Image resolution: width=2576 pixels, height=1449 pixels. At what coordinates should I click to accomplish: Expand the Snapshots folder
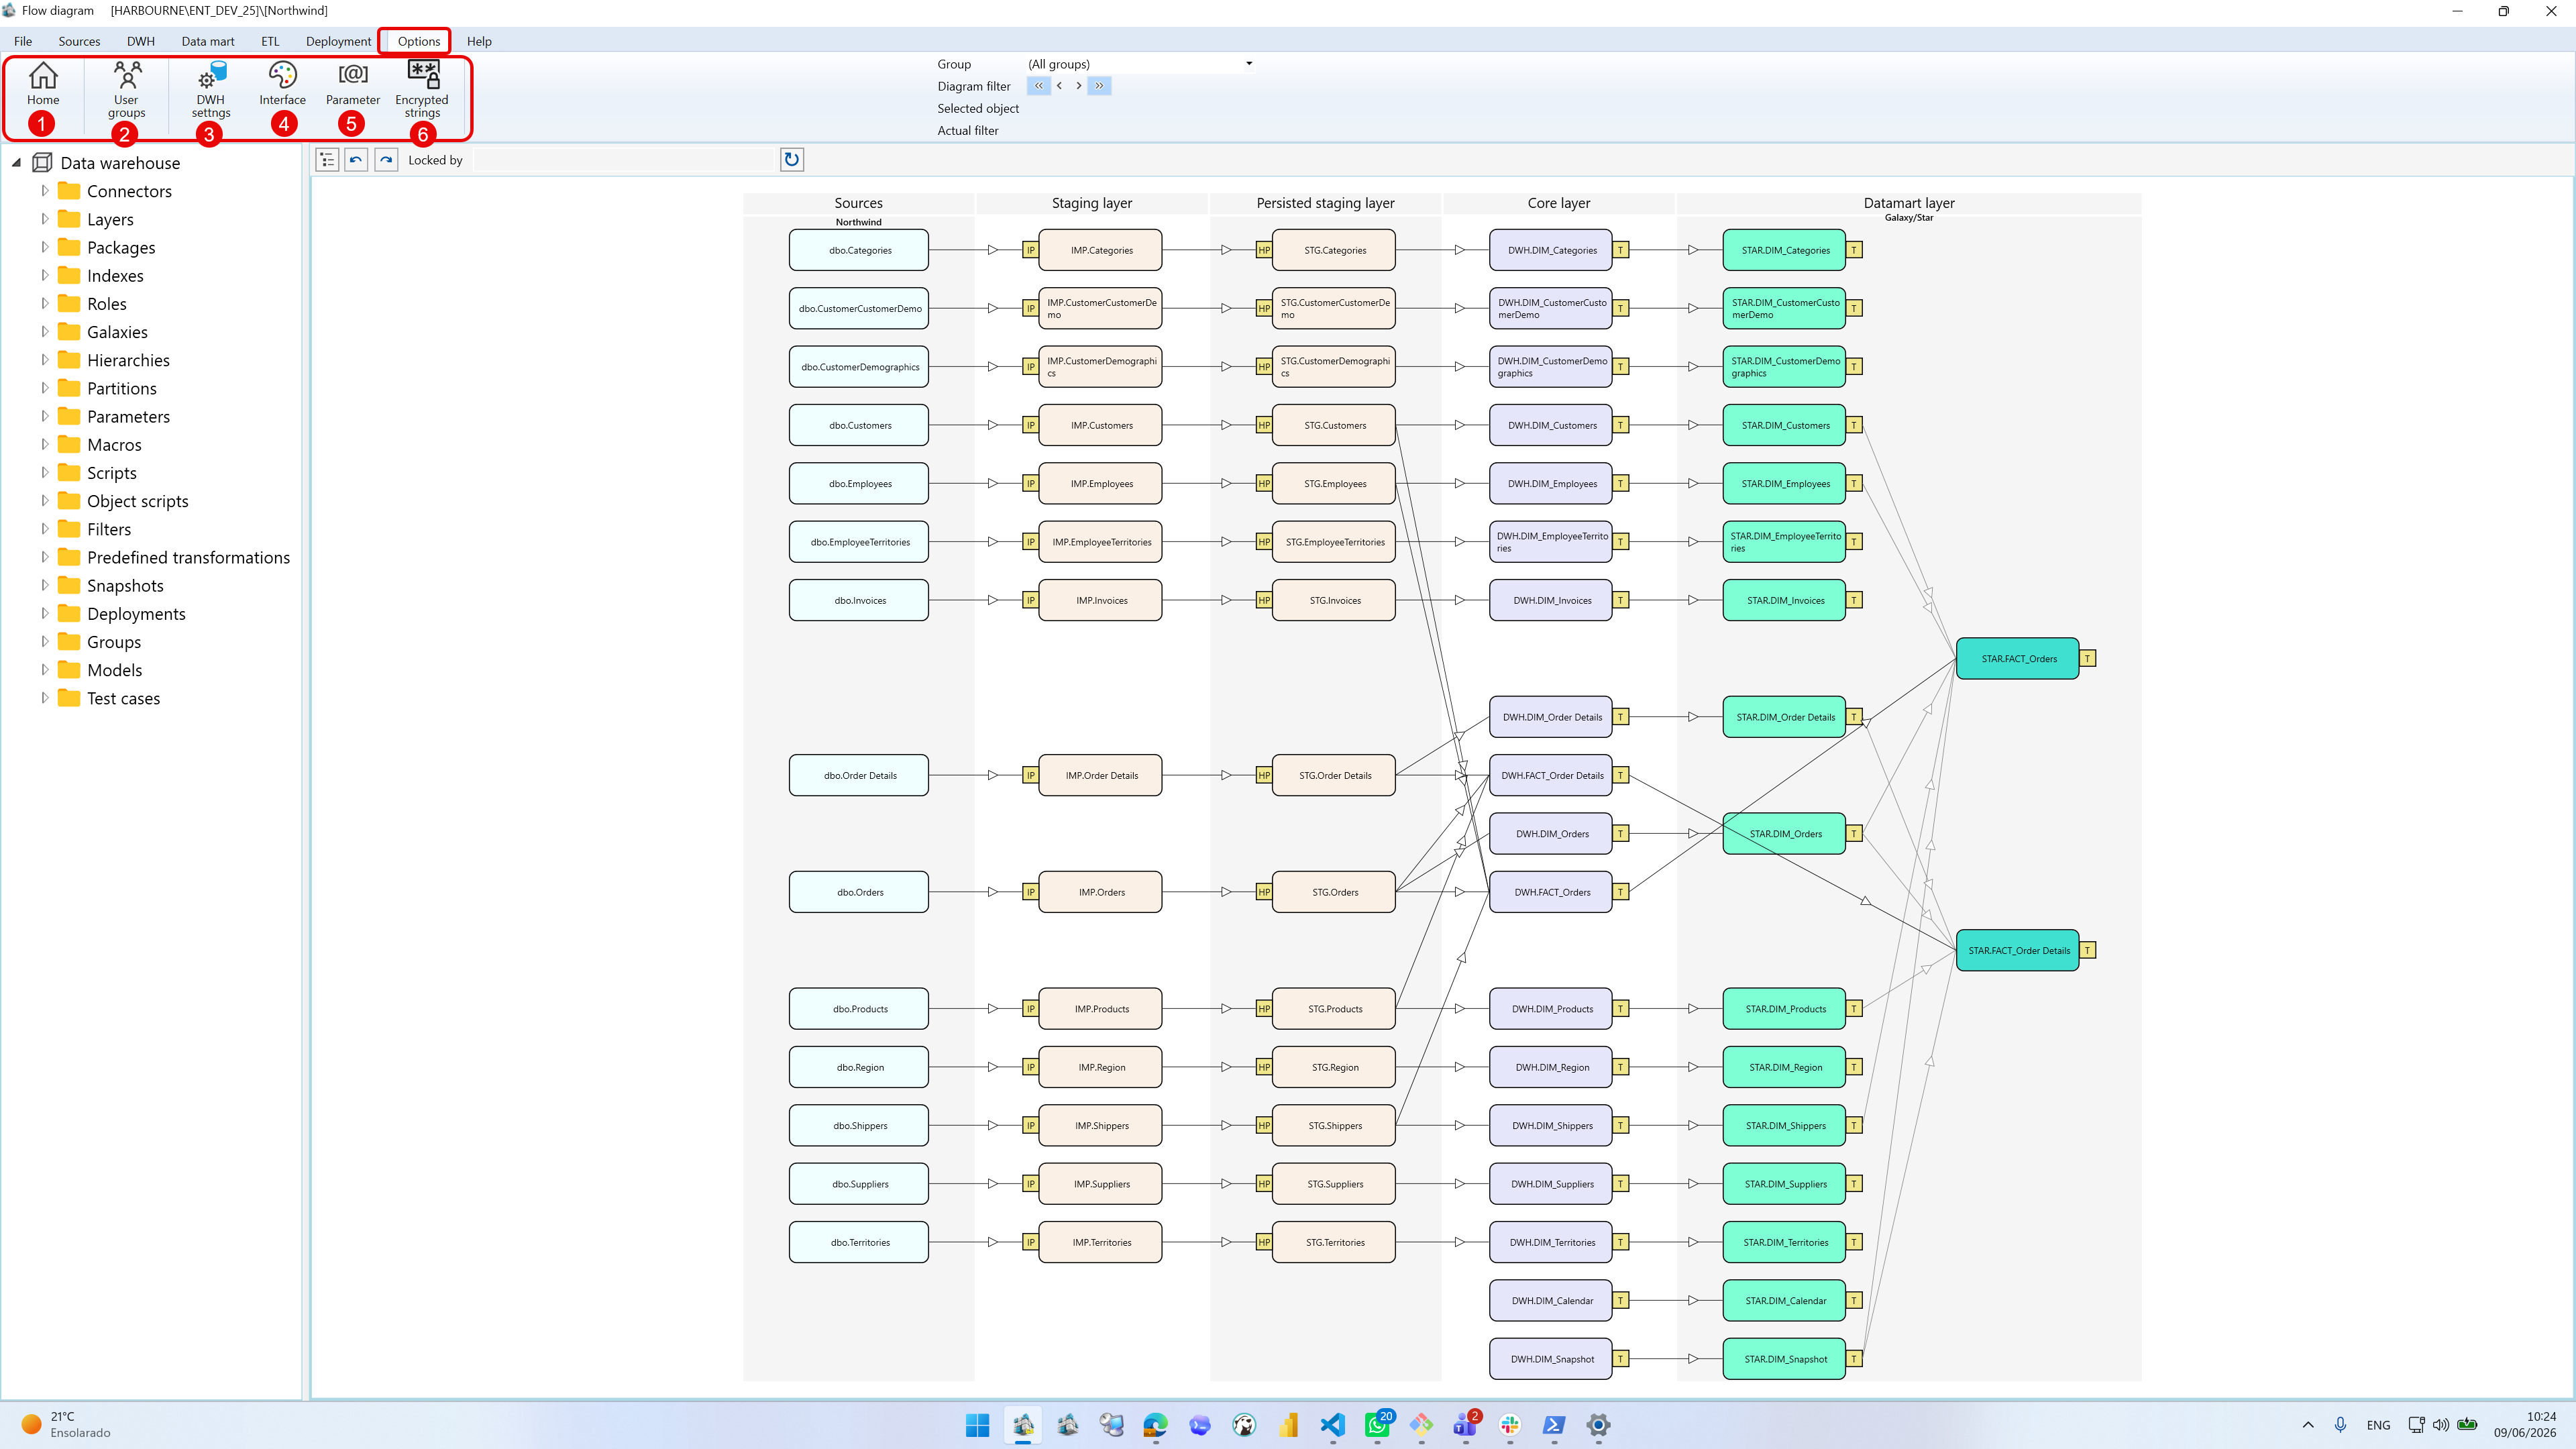coord(44,585)
